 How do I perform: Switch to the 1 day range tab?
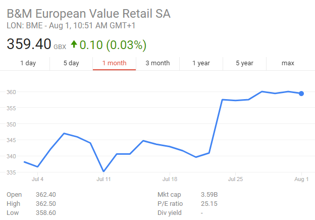tap(28, 63)
